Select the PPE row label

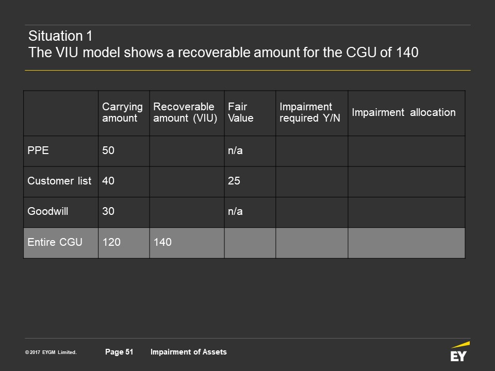click(38, 150)
